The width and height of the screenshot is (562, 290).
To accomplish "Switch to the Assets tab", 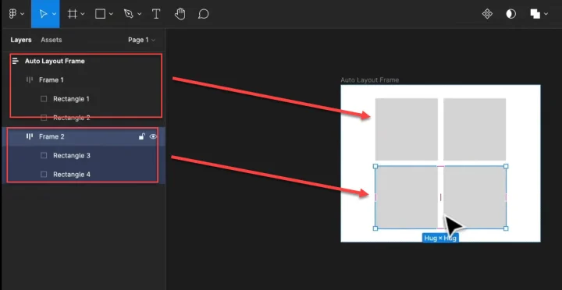I will tap(52, 40).
